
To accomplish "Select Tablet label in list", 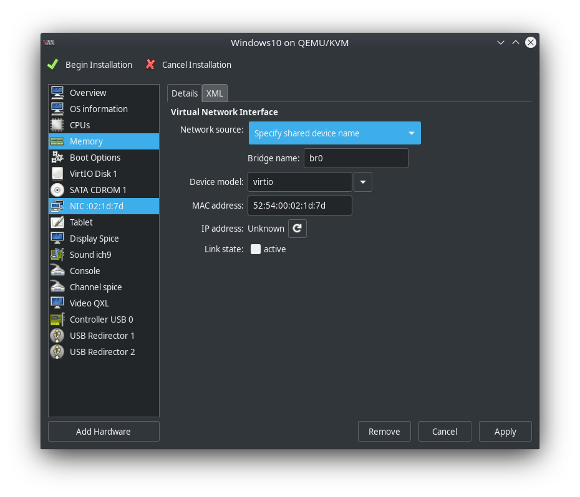I will 81,222.
